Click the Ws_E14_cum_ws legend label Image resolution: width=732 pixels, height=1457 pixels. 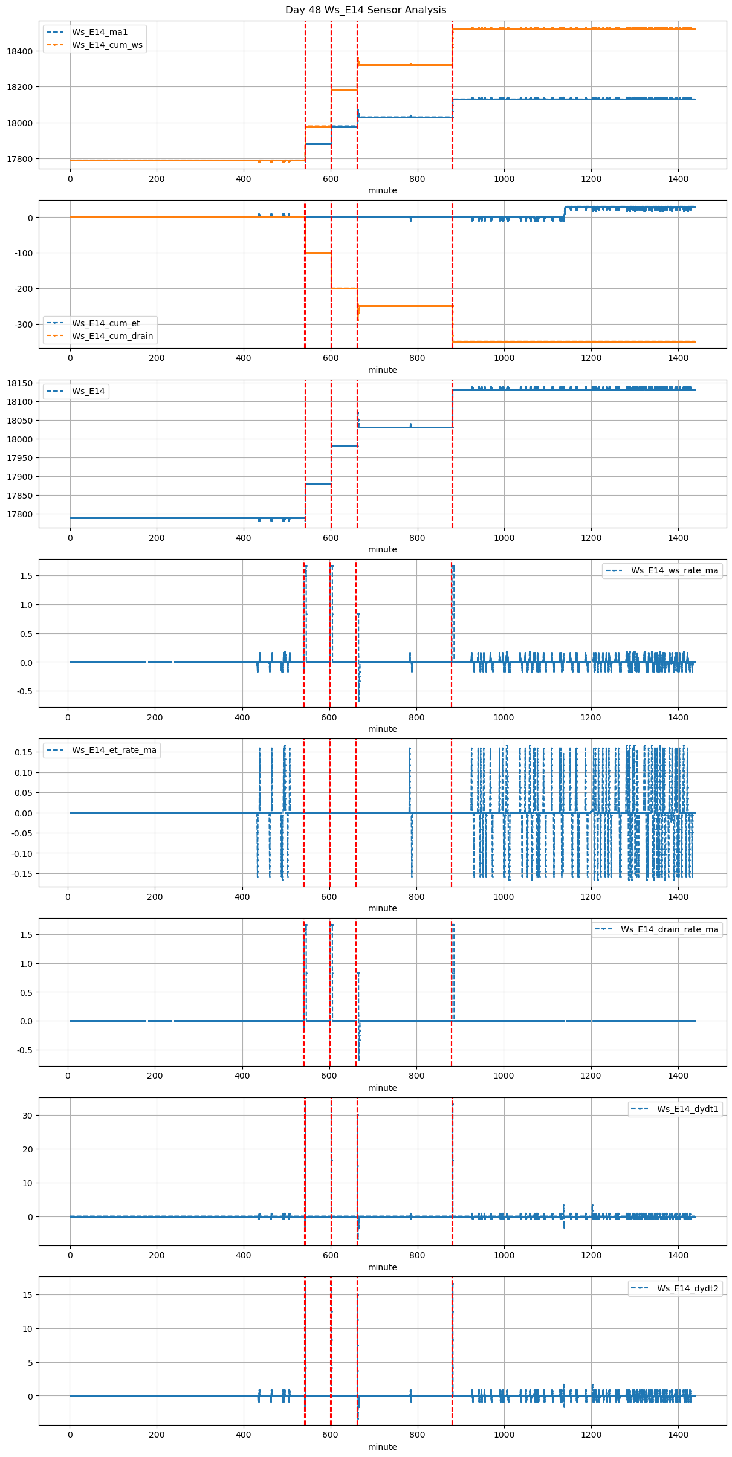pyautogui.click(x=107, y=45)
